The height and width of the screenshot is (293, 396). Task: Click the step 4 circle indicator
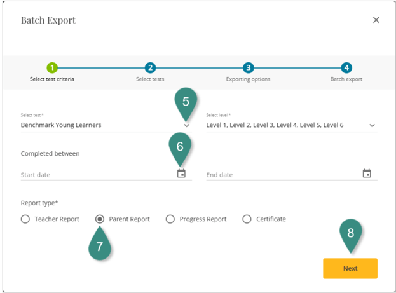click(x=346, y=67)
